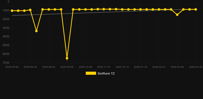Click the 3000 y-axis label
Image resolution: width=203 pixels, height=99 pixels.
pyautogui.click(x=6, y=28)
